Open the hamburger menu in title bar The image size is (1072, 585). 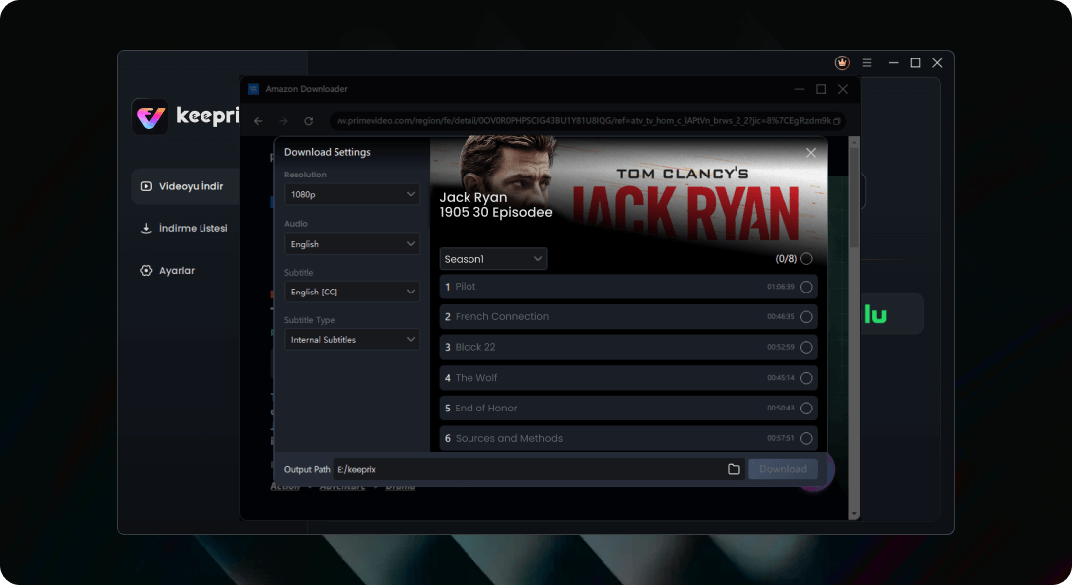click(x=867, y=62)
